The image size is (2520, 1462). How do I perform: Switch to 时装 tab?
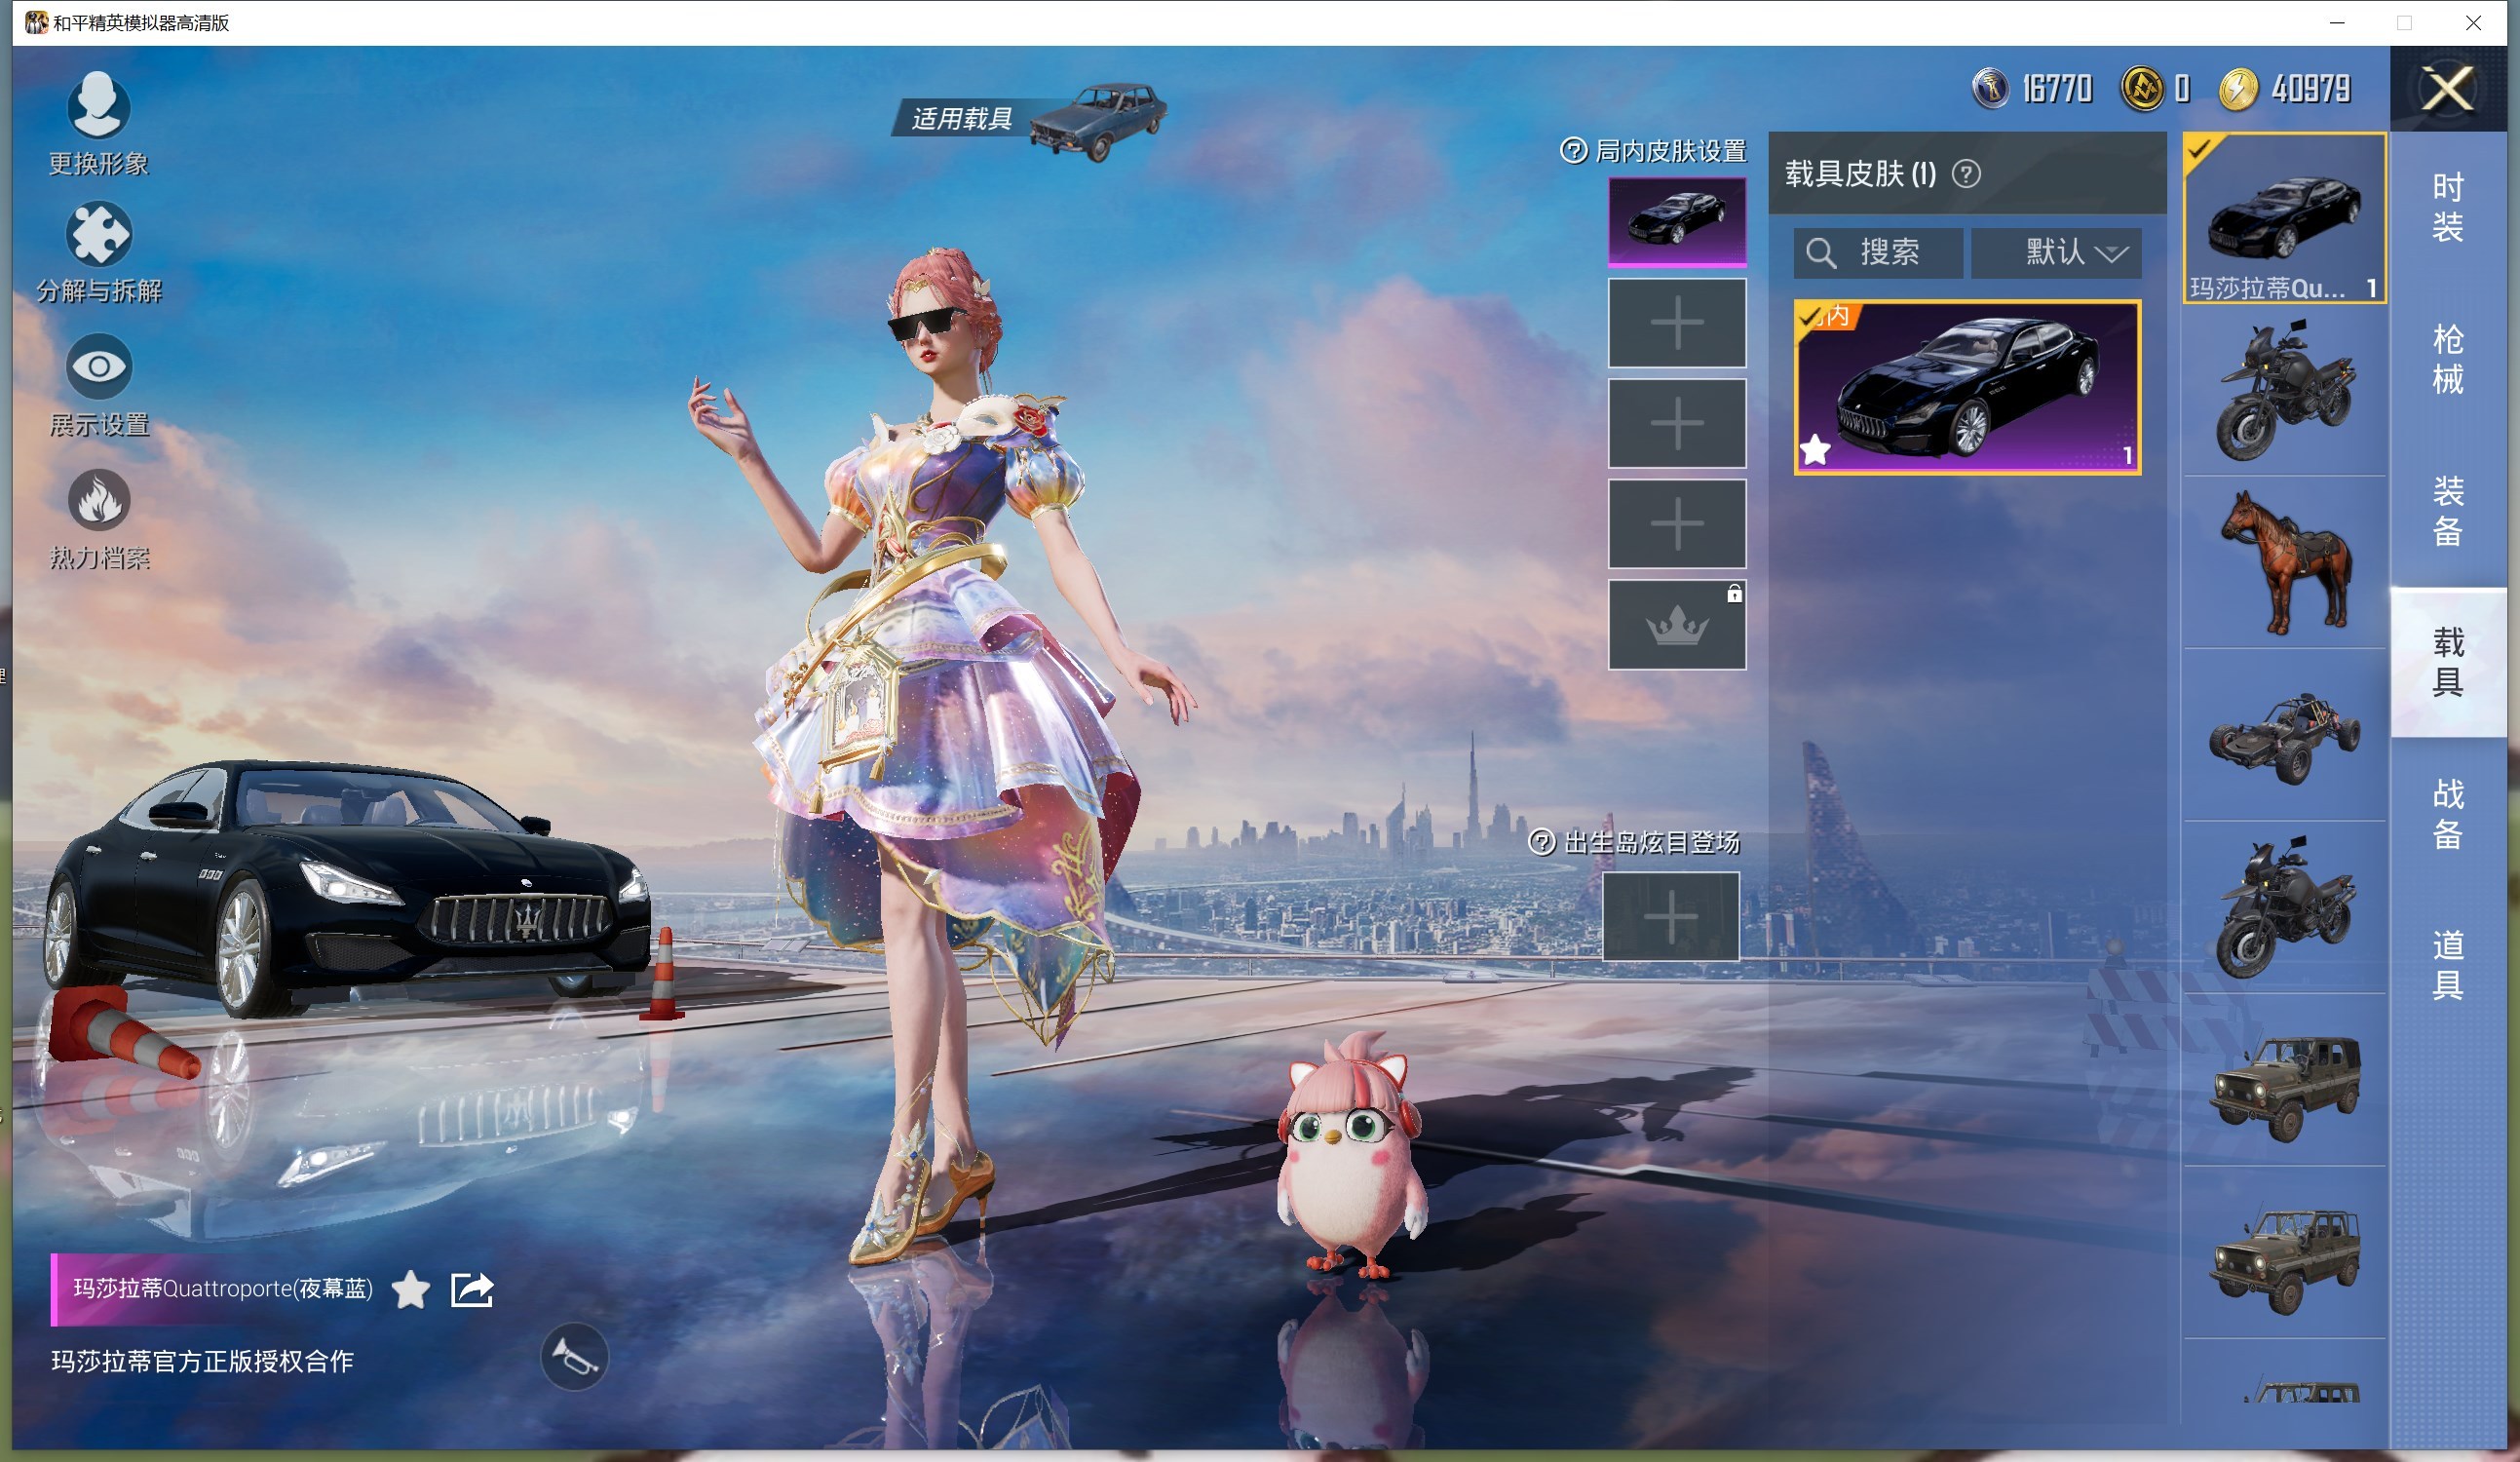point(2448,208)
